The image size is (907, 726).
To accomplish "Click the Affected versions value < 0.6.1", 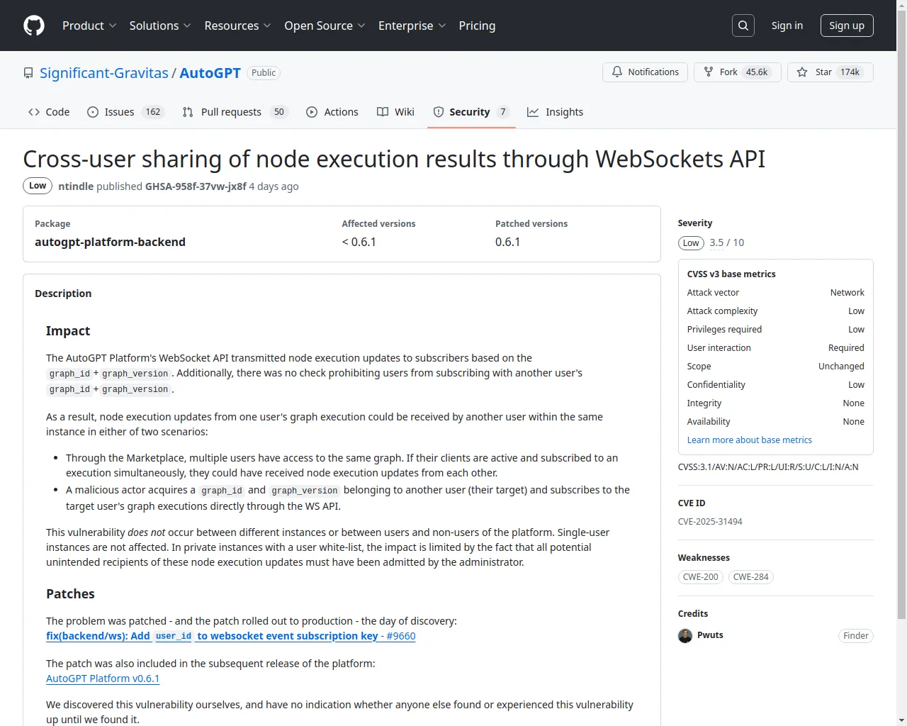I will coord(359,242).
